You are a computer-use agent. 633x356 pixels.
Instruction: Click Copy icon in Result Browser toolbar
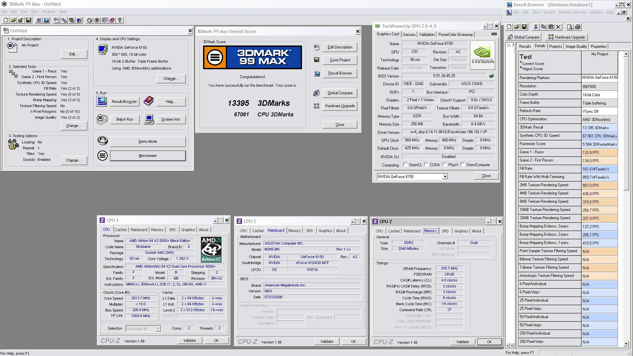pos(543,27)
